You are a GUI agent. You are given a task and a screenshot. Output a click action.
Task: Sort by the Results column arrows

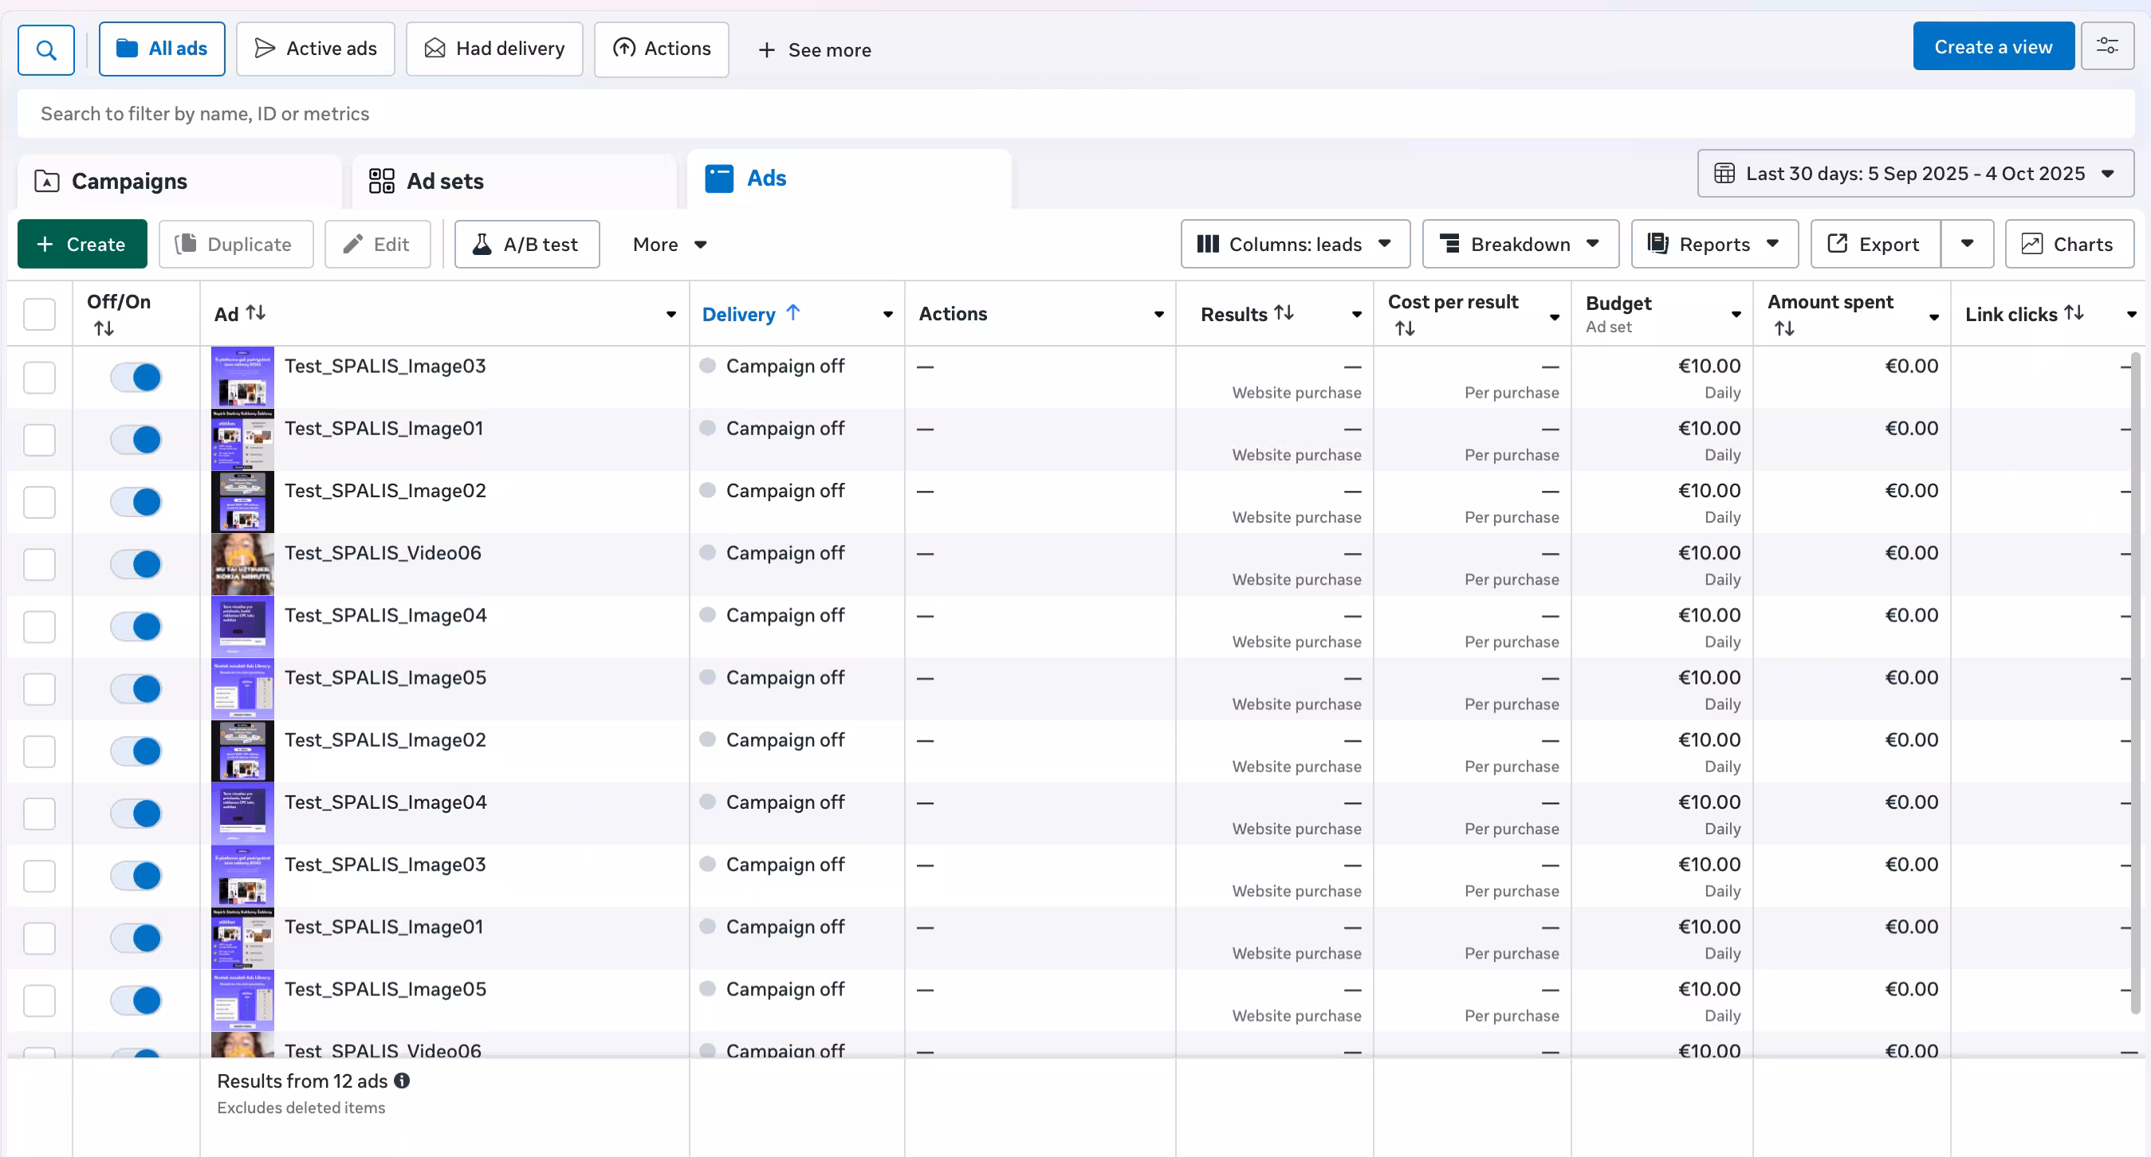coord(1284,313)
